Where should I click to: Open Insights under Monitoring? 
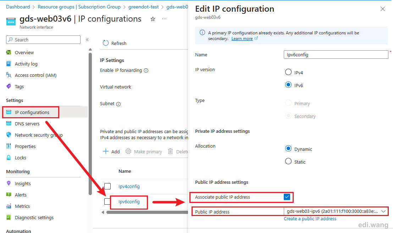click(x=23, y=183)
